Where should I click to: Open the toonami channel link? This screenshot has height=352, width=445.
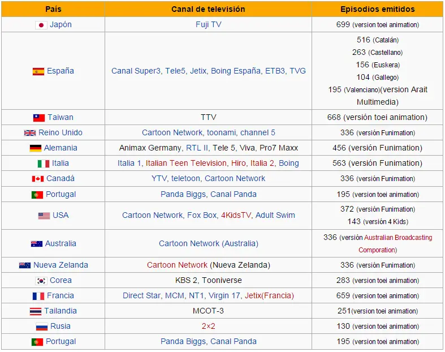tap(221, 132)
